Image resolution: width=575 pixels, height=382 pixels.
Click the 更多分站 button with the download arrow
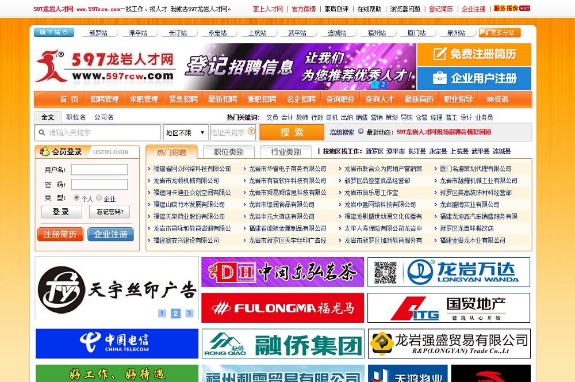point(500,33)
